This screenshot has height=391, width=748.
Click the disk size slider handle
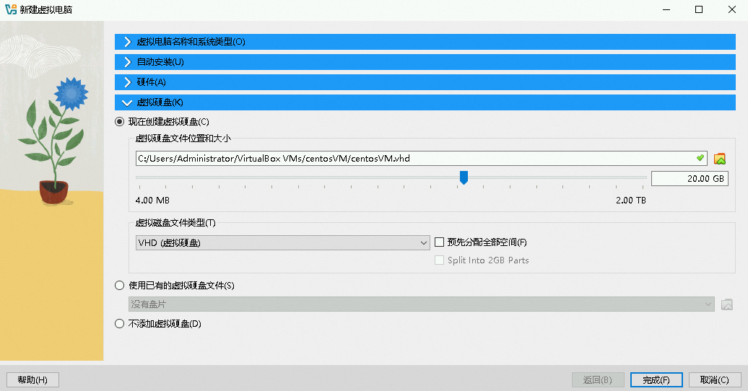(x=464, y=177)
